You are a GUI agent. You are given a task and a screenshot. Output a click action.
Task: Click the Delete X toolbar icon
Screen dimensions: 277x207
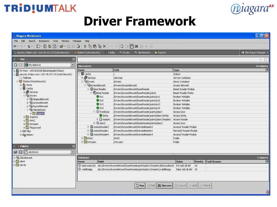[x=104, y=46]
